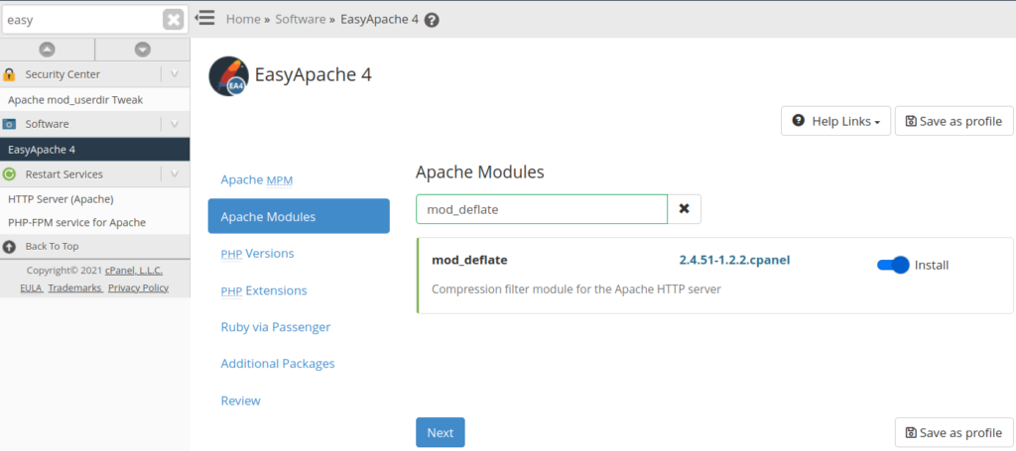Click the sidebar collapse hamburger icon

pos(205,18)
